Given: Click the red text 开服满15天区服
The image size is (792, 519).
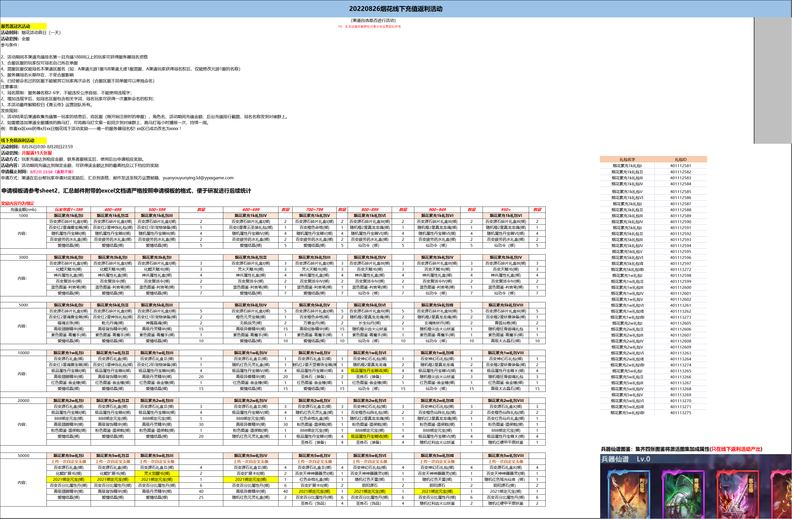Looking at the screenshot, I should click(37, 153).
